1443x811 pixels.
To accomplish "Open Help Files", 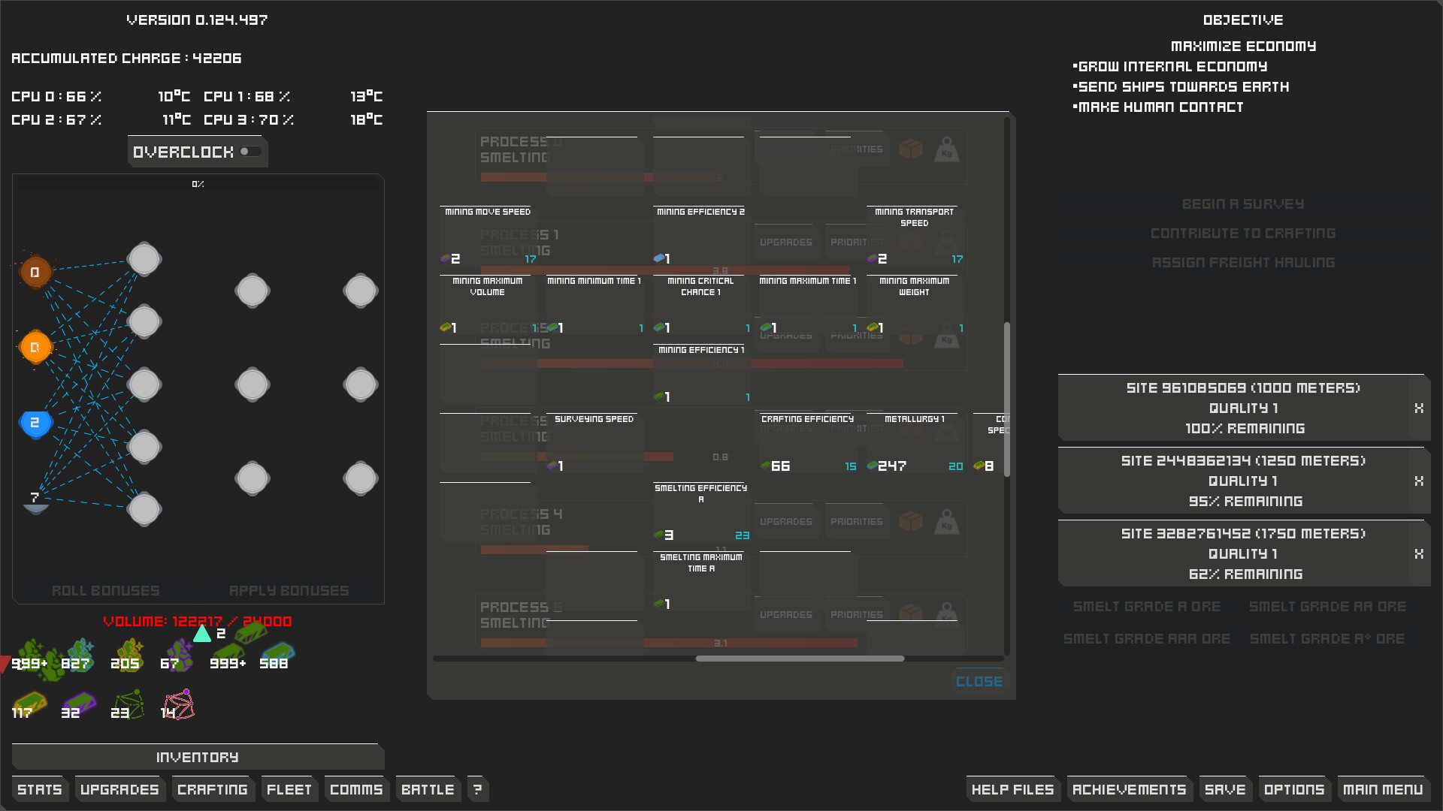I will [1012, 789].
